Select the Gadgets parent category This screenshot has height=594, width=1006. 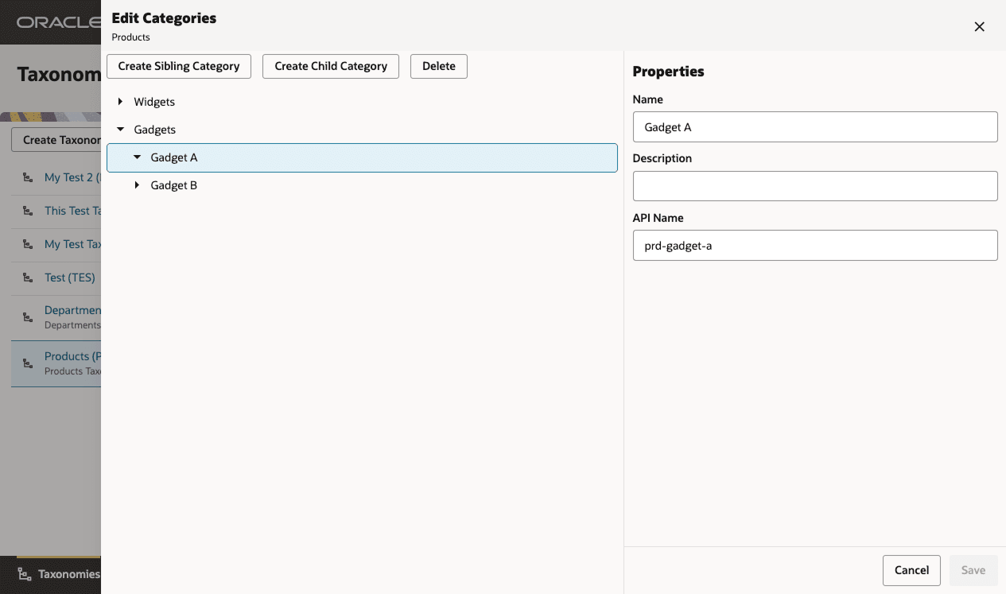tap(155, 129)
